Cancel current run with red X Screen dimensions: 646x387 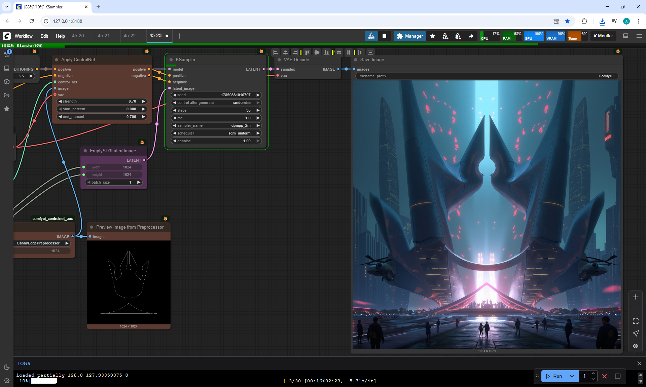coord(605,376)
